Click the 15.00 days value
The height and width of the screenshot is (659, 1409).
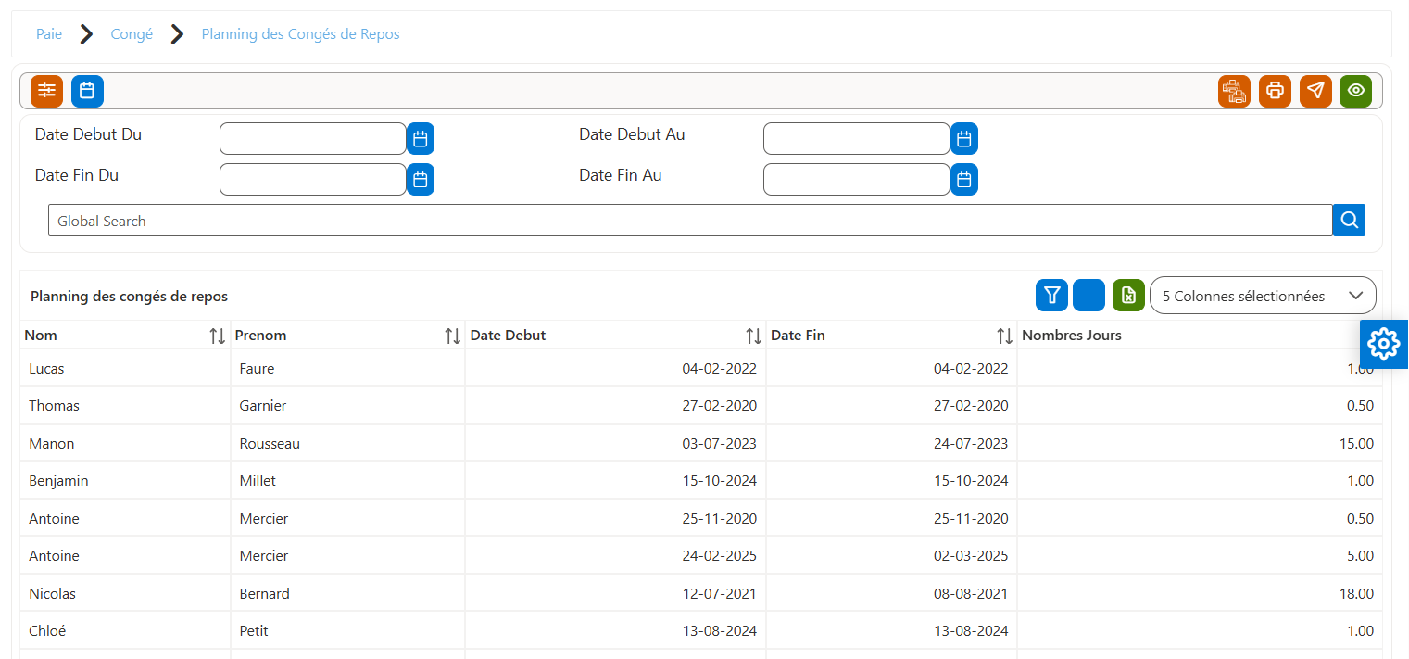coord(1356,443)
